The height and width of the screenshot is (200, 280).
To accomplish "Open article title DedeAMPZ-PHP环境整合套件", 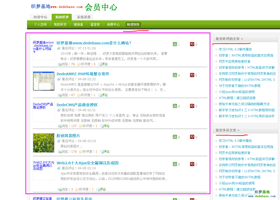I will pos(83,74).
